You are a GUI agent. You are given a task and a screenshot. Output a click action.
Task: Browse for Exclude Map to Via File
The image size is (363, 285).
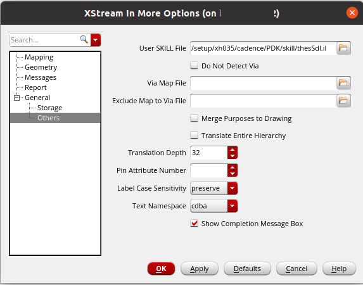pyautogui.click(x=343, y=101)
